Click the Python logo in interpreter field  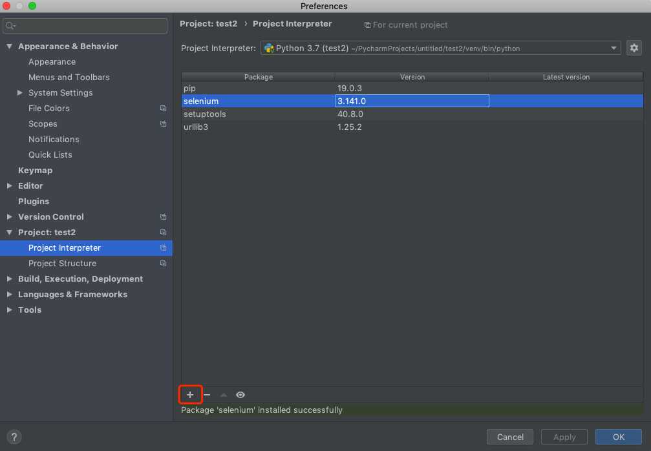269,48
